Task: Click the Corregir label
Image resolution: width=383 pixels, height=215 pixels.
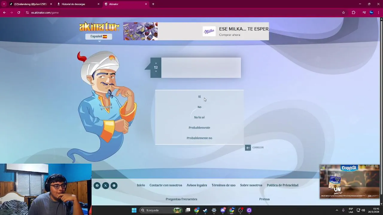Action: 258,148
